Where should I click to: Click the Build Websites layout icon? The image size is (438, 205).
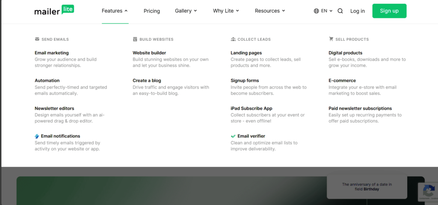[x=135, y=39]
